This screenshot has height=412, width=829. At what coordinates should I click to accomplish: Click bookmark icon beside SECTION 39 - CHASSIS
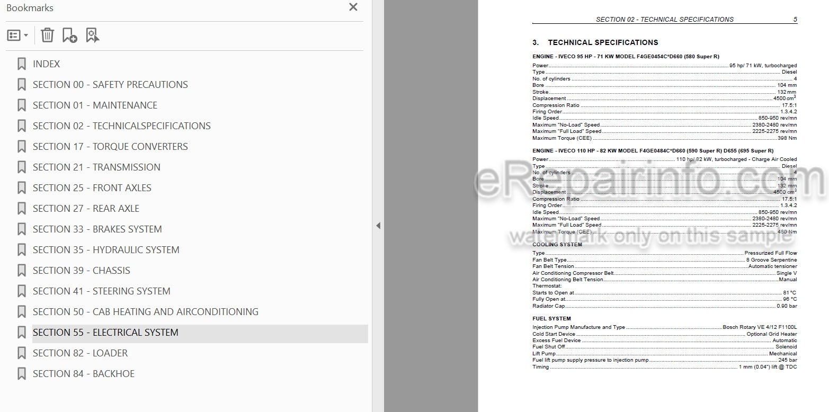click(22, 271)
